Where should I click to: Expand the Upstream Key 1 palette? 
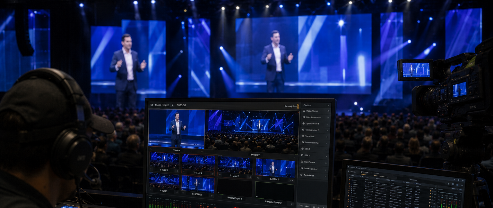pyautogui.click(x=328, y=124)
